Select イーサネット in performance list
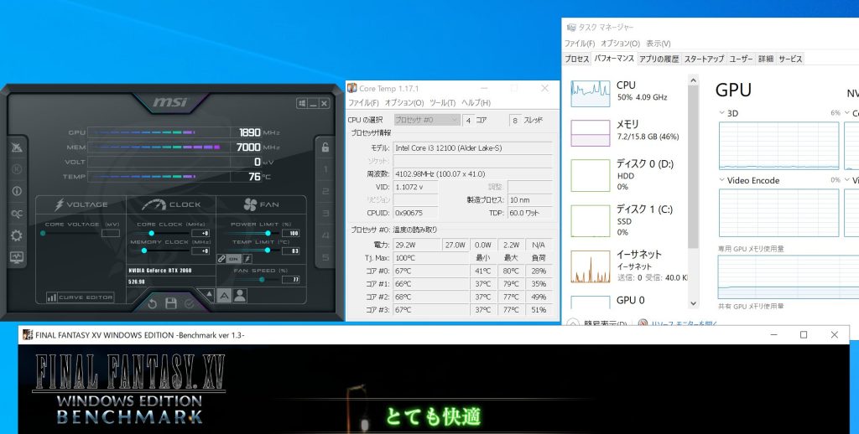859x434 pixels. (627, 266)
